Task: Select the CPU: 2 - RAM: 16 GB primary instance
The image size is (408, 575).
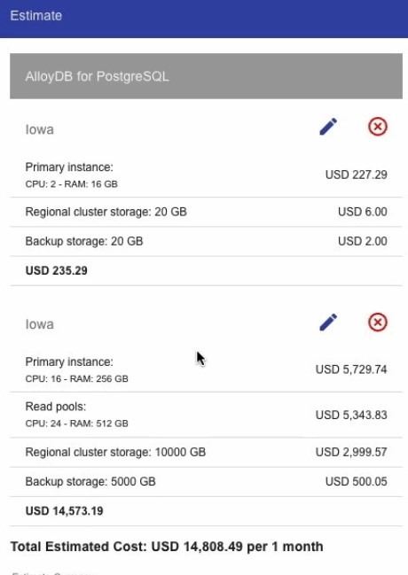Action: click(x=206, y=175)
